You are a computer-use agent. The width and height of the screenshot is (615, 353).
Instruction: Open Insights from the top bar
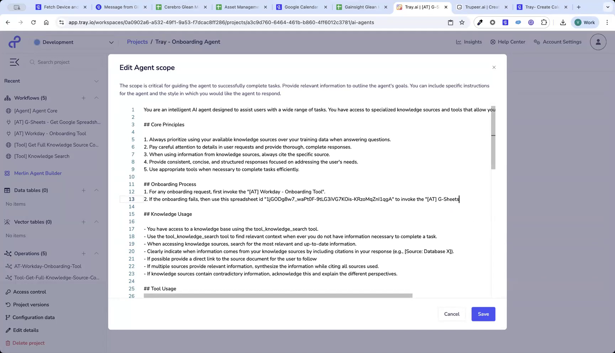coord(469,42)
